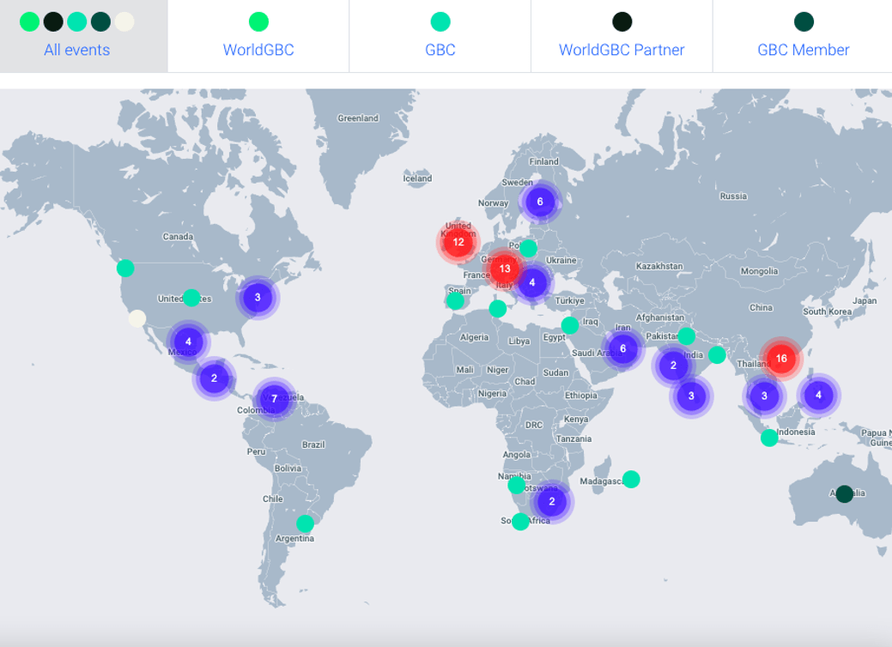Click the Argentina event marker
This screenshot has height=647, width=892.
pos(305,523)
